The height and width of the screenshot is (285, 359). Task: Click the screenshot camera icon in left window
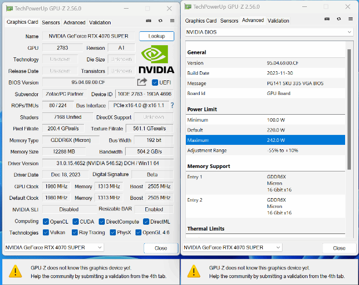point(149,21)
